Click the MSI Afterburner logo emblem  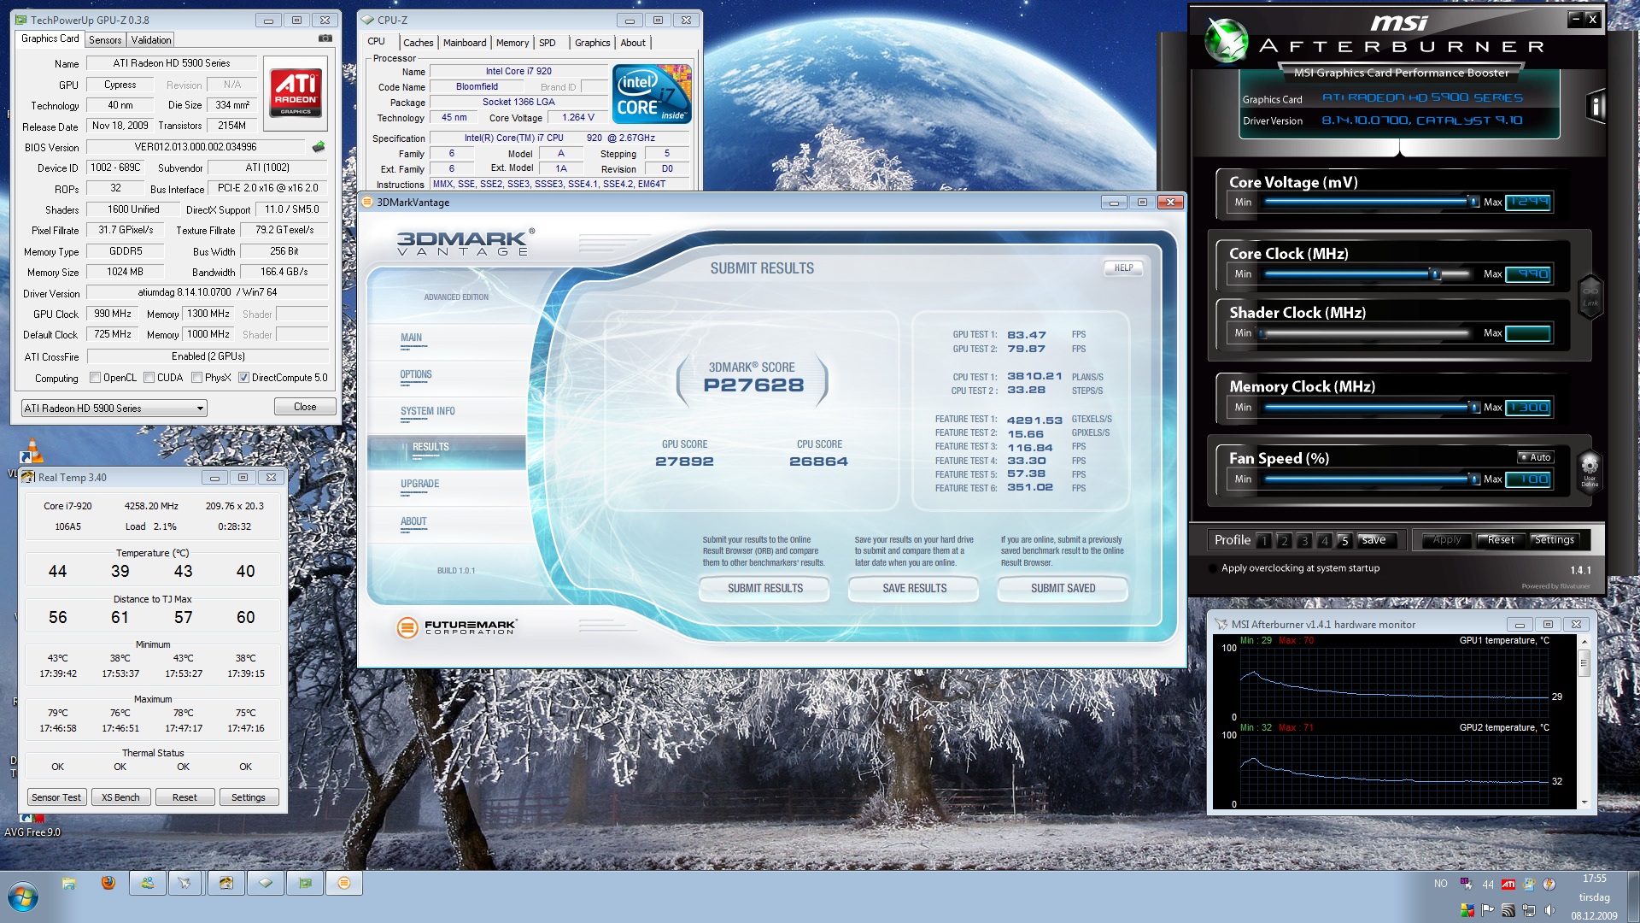coord(1227,40)
